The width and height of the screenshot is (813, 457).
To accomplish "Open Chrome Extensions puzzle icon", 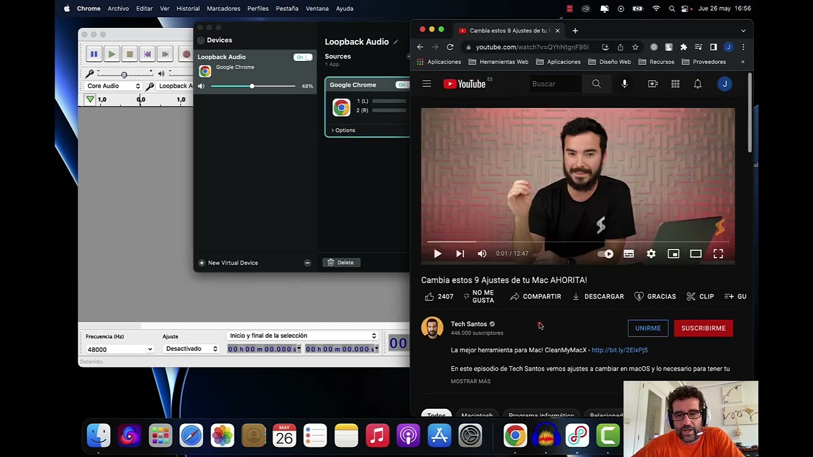I will pos(683,47).
